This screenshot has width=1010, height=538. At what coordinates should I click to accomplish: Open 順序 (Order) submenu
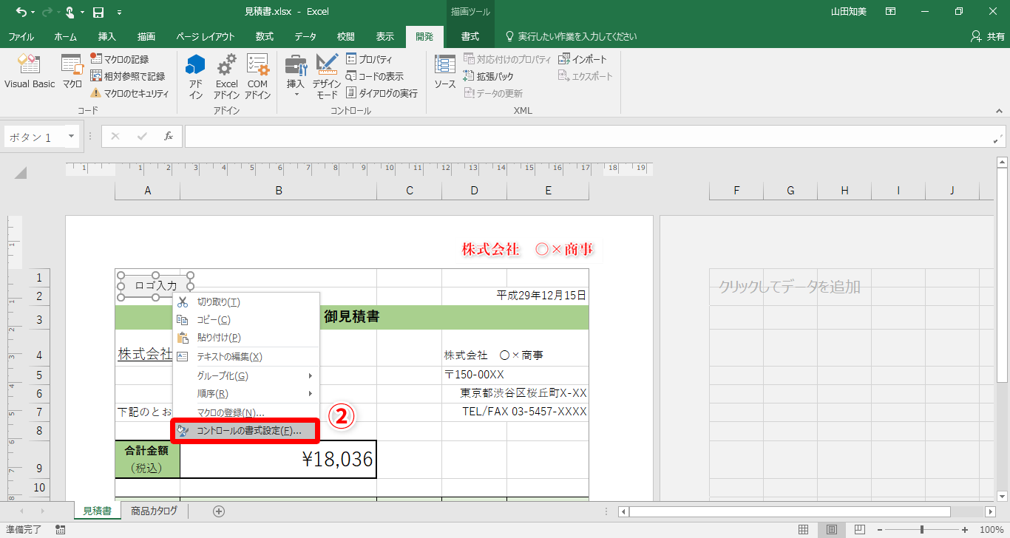(x=245, y=394)
